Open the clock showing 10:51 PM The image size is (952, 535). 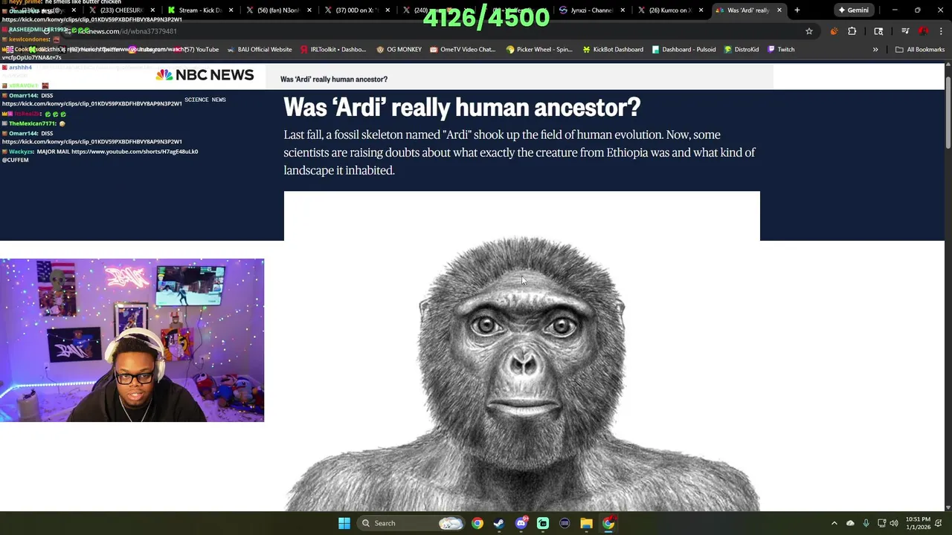click(918, 523)
